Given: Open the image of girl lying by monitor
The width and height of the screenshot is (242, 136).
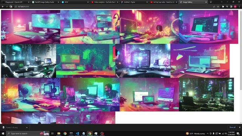Looking at the screenshot, I should click(149, 27).
